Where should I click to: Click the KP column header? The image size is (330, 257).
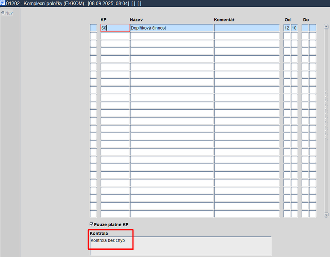pyautogui.click(x=103, y=20)
